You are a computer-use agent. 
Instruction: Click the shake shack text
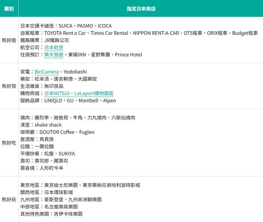pos(48,125)
